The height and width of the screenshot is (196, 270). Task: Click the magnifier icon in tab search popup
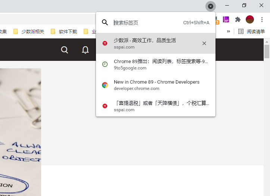(x=105, y=22)
